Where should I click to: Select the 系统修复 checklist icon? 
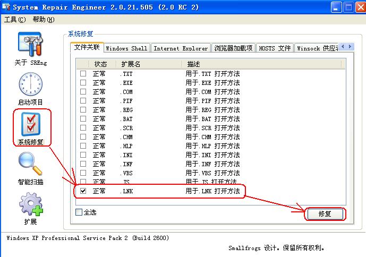pos(31,124)
